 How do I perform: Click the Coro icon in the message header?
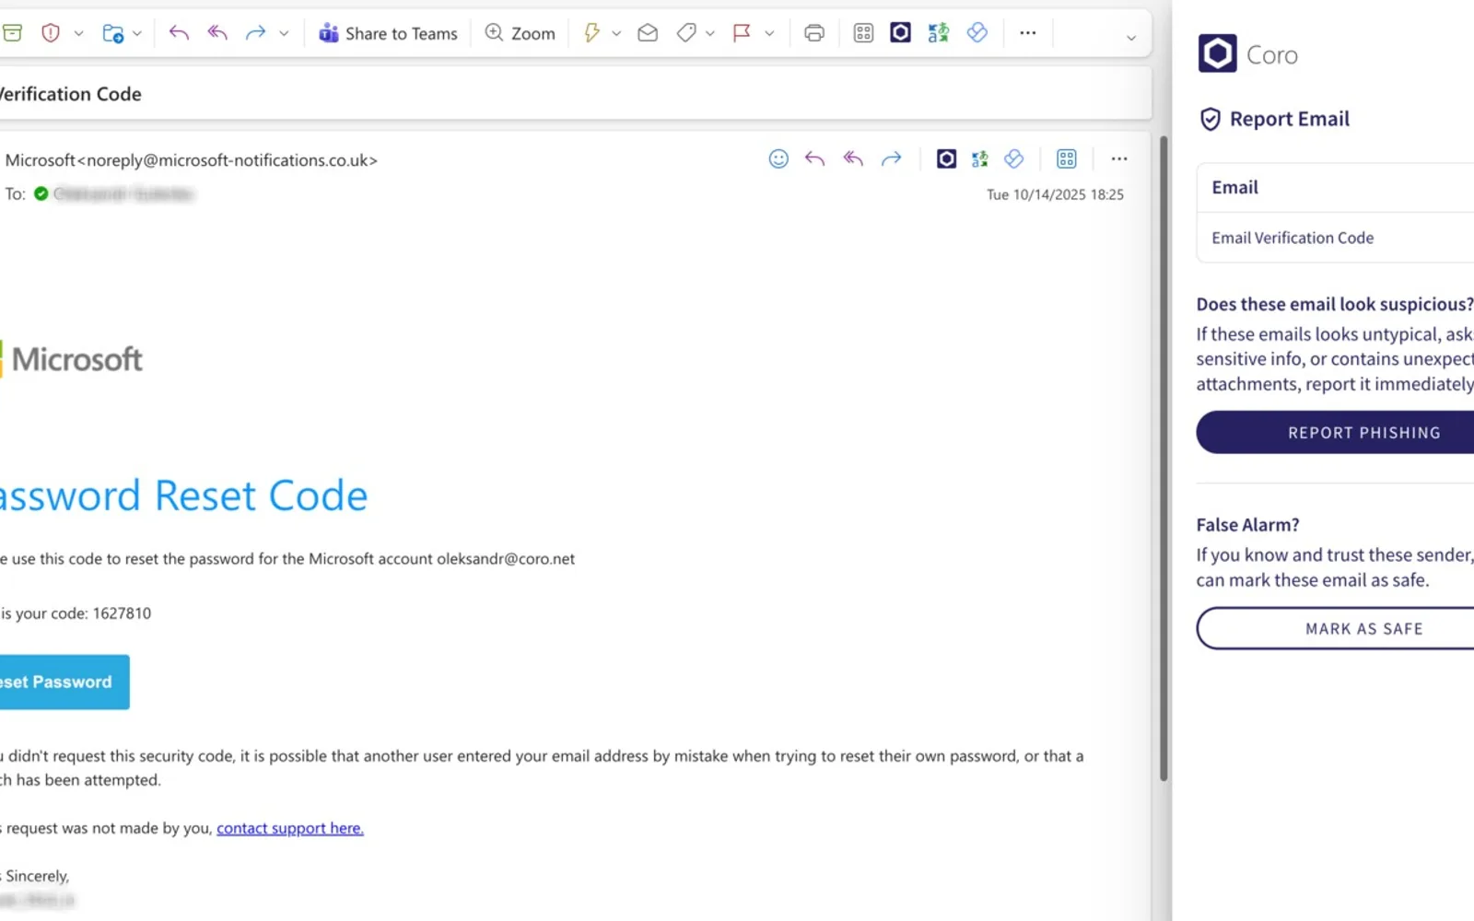tap(946, 158)
